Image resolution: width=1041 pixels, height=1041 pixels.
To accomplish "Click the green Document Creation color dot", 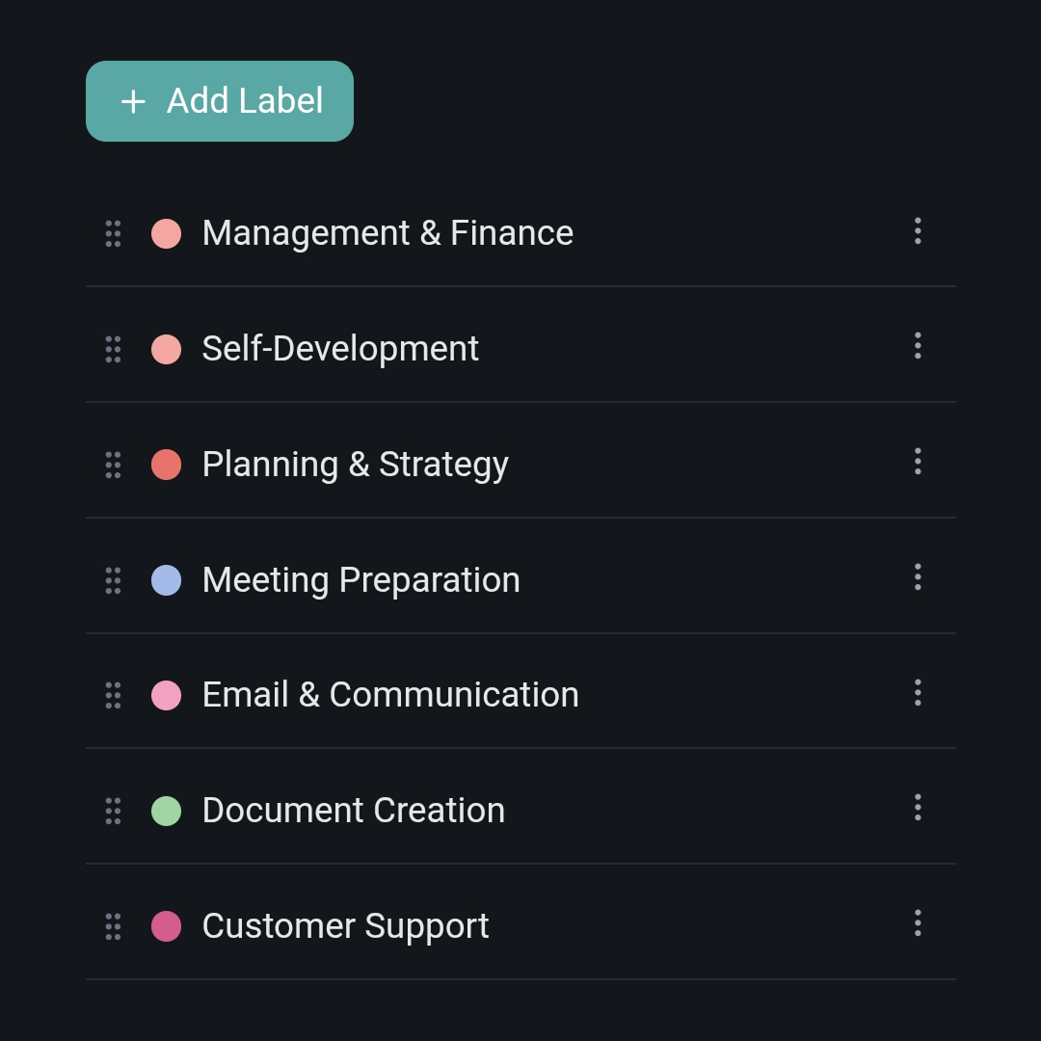I will tap(167, 811).
